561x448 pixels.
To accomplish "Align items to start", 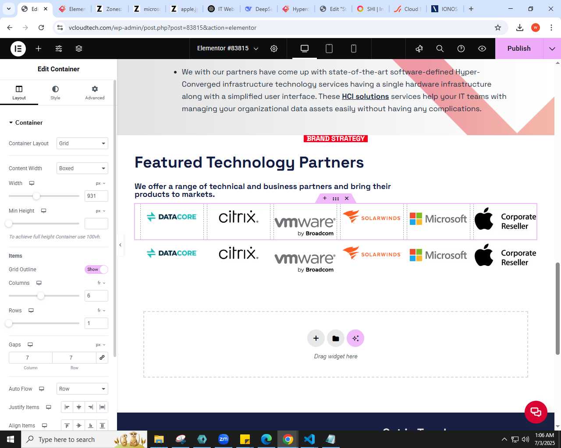I will pyautogui.click(x=67, y=426).
